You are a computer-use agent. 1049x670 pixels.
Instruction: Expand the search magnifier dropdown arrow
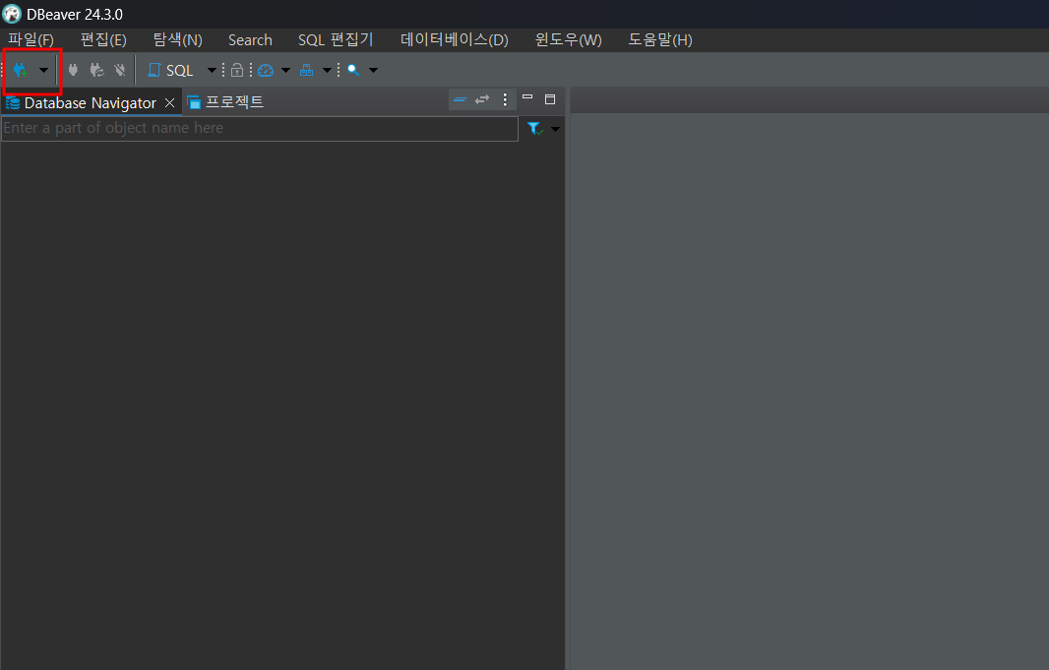pyautogui.click(x=373, y=70)
